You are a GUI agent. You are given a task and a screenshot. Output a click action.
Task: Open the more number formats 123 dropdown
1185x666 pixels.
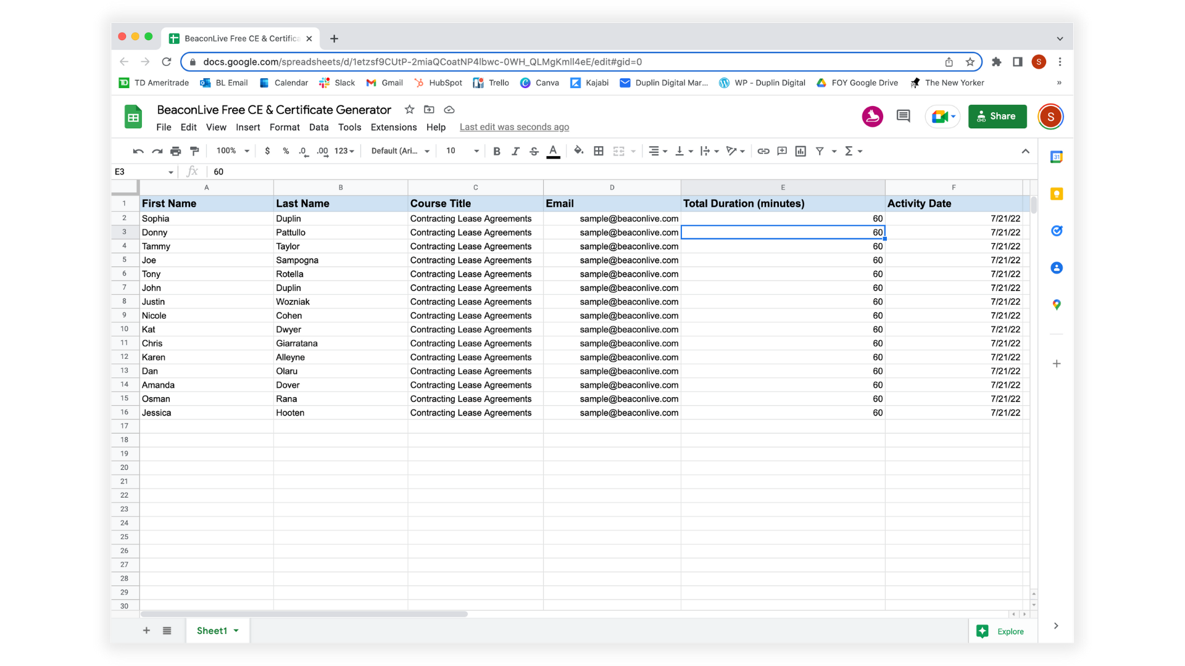coord(344,151)
